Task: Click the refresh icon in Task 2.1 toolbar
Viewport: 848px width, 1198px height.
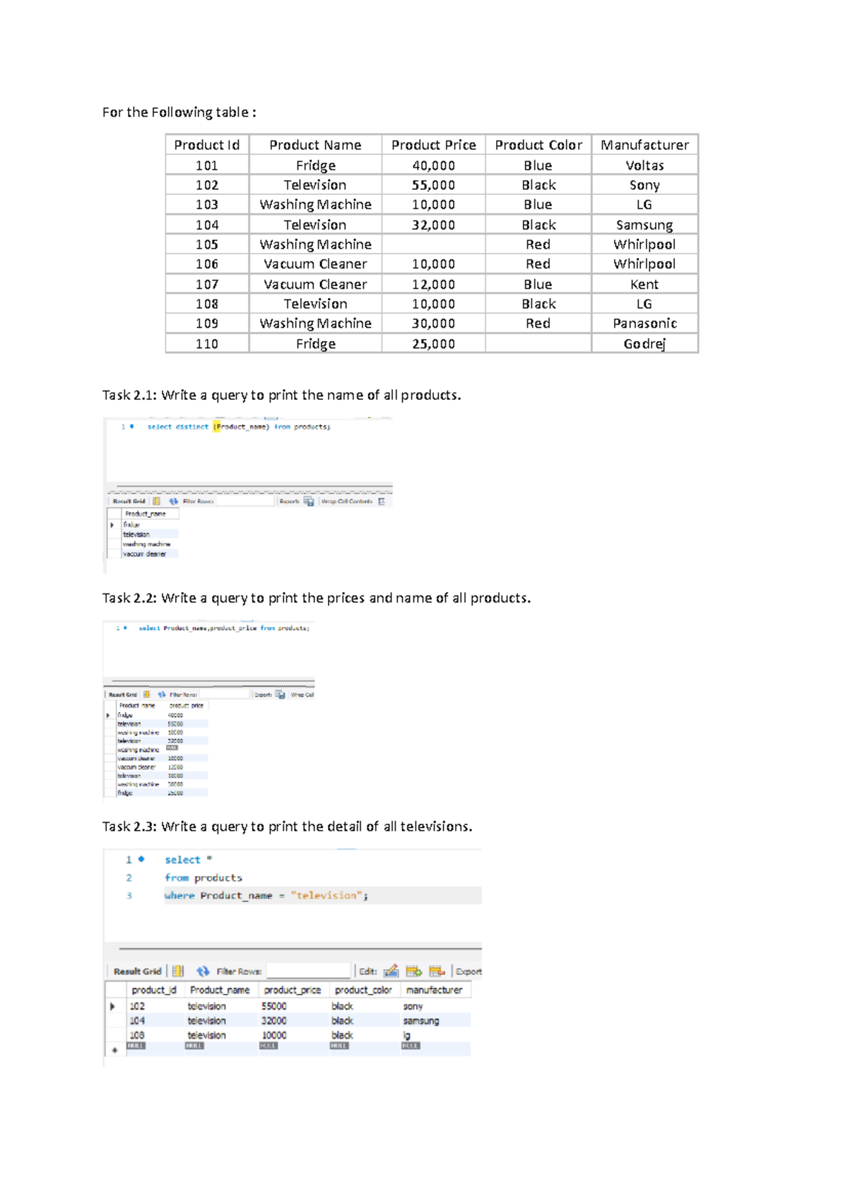Action: 173,502
